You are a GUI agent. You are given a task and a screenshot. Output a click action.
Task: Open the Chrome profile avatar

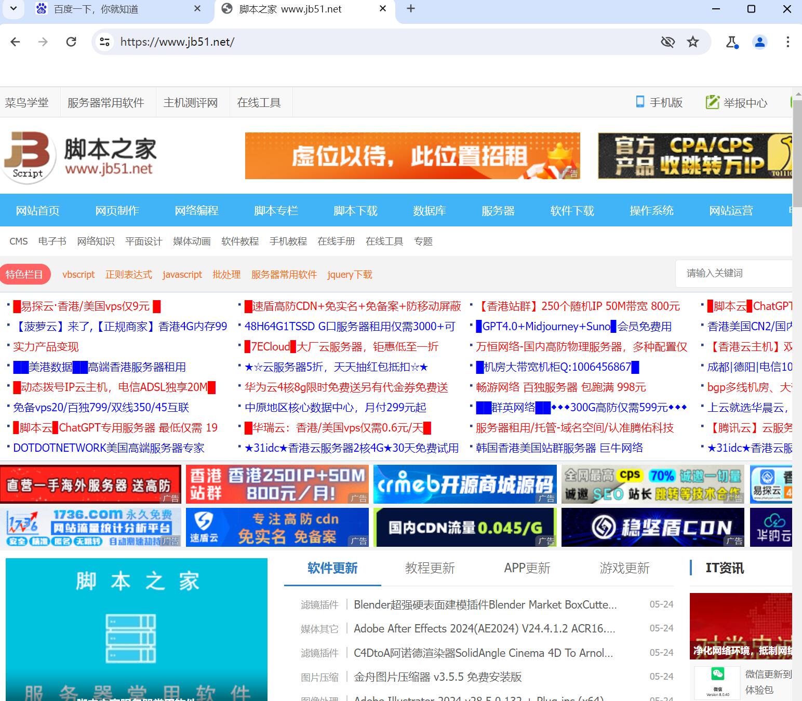pos(759,42)
